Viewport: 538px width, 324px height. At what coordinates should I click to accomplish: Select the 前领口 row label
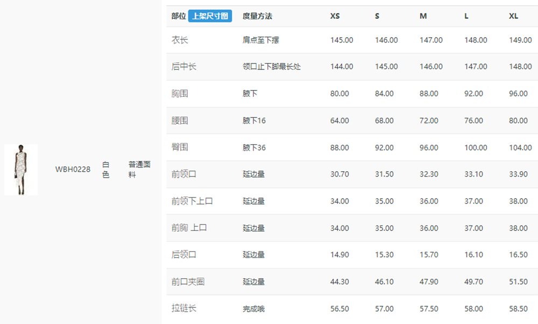click(184, 174)
